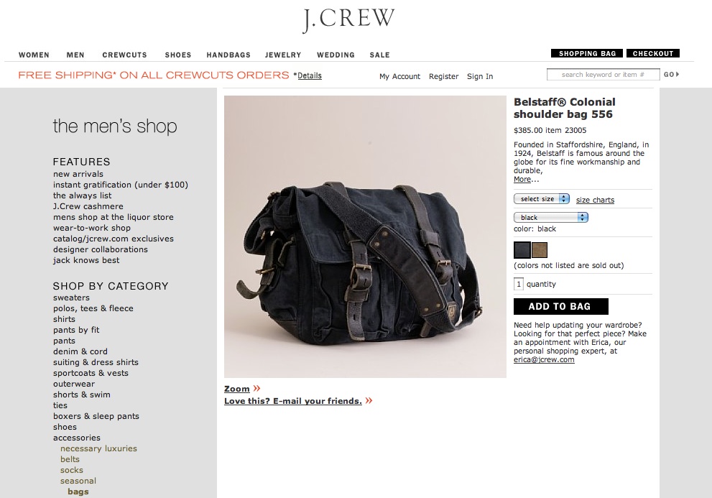Open the HANDBAGS menu
712x498 pixels.
(x=228, y=55)
